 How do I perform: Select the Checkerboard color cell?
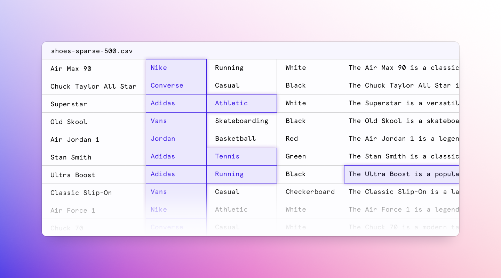(310, 192)
